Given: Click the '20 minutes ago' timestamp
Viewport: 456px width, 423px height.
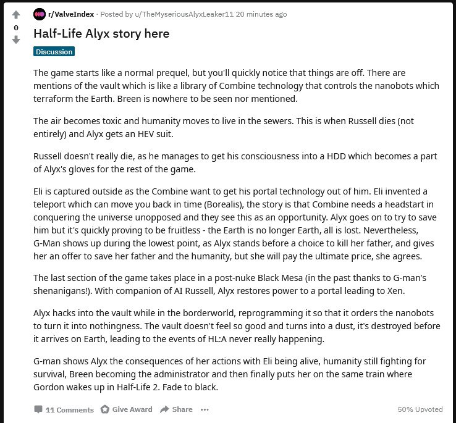Looking at the screenshot, I should tap(261, 14).
